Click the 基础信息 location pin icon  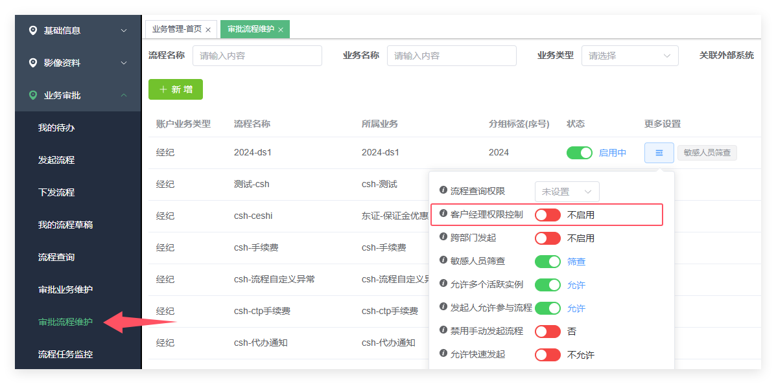pos(33,30)
